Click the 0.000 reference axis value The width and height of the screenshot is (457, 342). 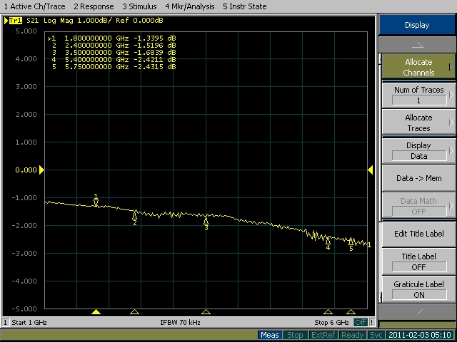coord(26,170)
